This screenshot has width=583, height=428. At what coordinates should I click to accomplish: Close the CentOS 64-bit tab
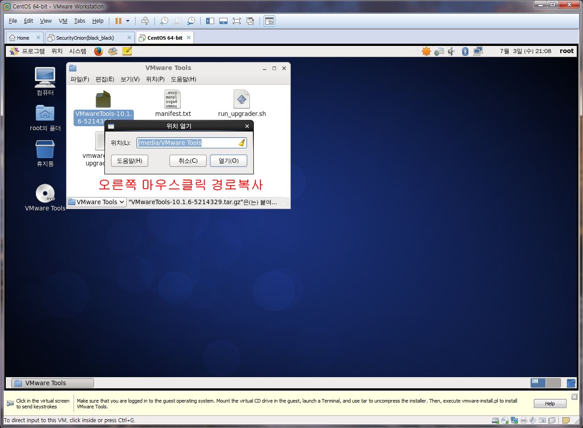[189, 37]
